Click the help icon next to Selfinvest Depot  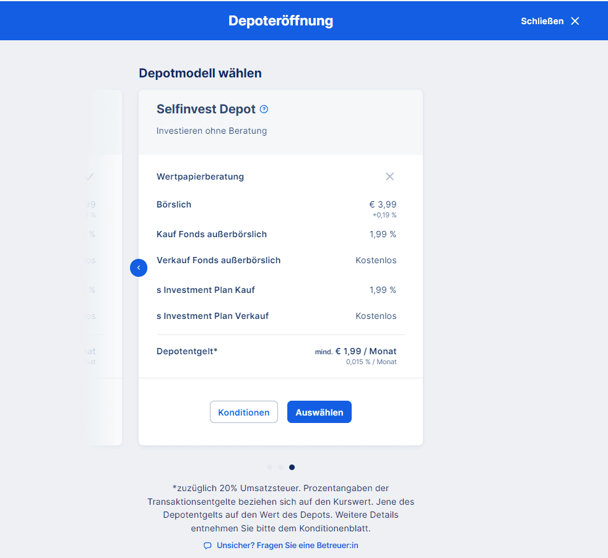point(264,110)
